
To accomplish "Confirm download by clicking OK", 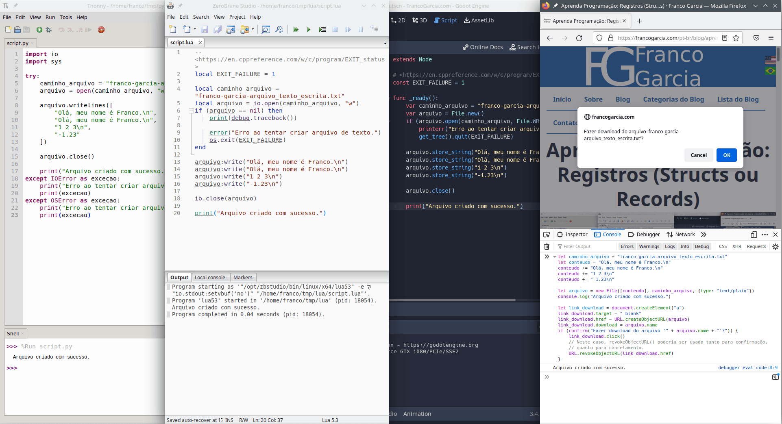I will tap(726, 155).
